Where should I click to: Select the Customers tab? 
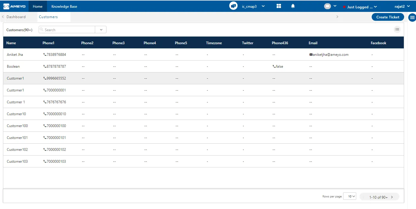coord(48,17)
